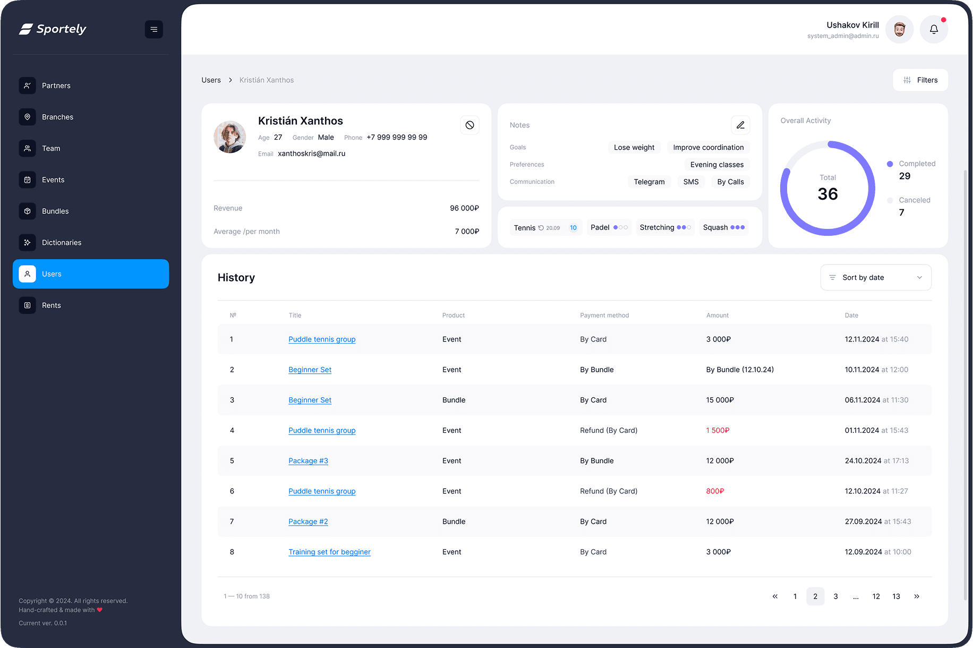The width and height of the screenshot is (973, 648).
Task: Open Puddle tennis group in row 1
Action: [322, 339]
